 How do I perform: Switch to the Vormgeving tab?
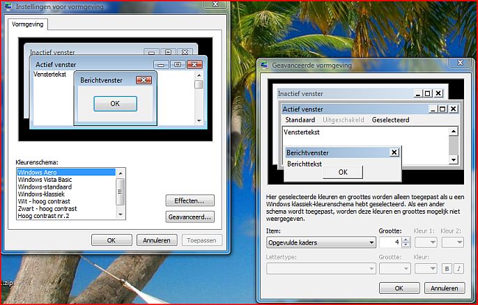click(x=28, y=24)
